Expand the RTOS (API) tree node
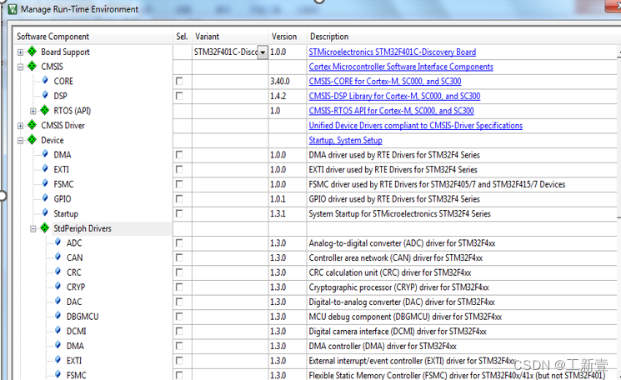Screen dimensions: 621x380 tap(33, 111)
